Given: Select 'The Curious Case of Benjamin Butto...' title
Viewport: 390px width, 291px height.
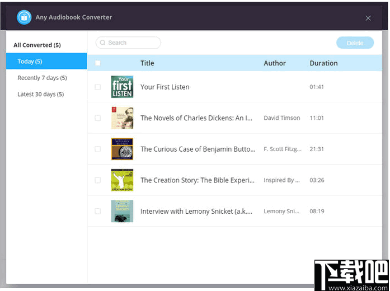Looking at the screenshot, I should tap(198, 149).
